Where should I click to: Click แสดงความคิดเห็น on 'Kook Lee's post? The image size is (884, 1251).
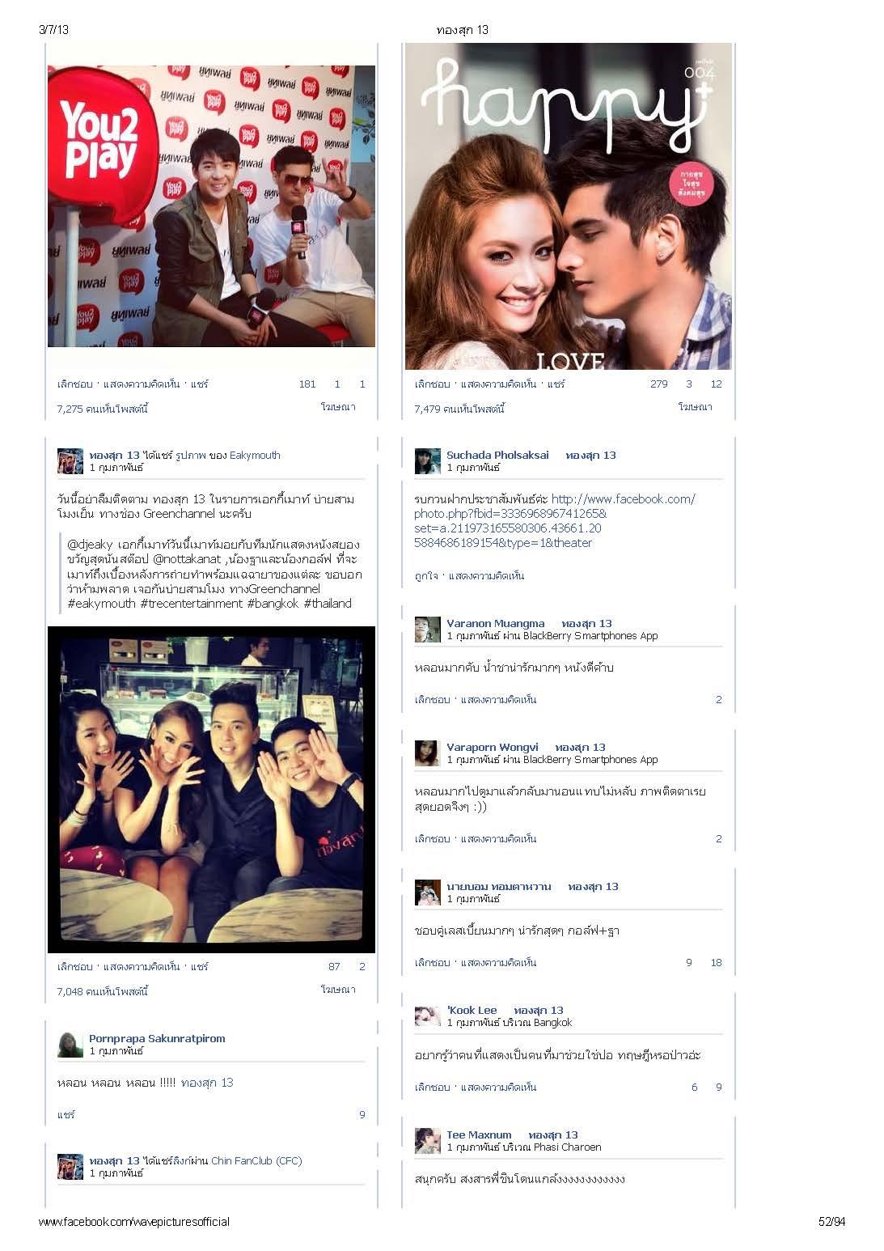[x=498, y=1088]
